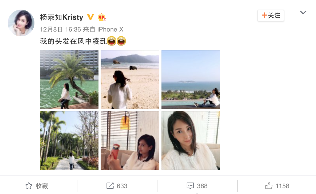Open the palm tree lagoon photo
This screenshot has height=194, width=316.
pyautogui.click(x=69, y=80)
